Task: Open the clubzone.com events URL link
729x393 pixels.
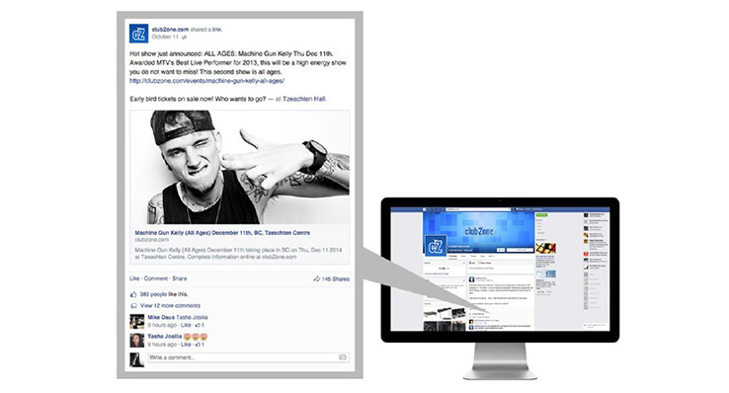Action: tap(206, 81)
